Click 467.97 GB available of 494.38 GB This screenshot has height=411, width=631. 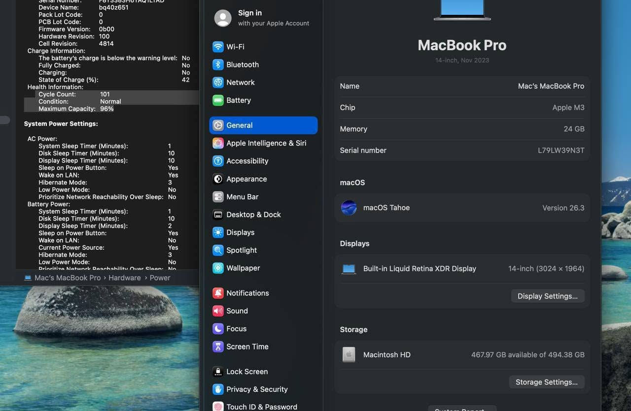pos(528,355)
